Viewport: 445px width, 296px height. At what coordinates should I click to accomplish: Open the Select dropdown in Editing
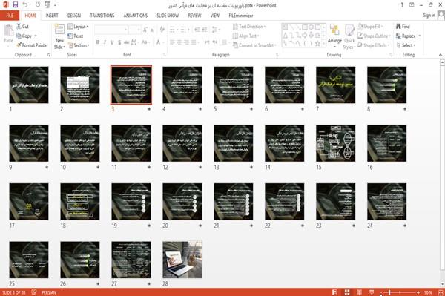(x=406, y=45)
